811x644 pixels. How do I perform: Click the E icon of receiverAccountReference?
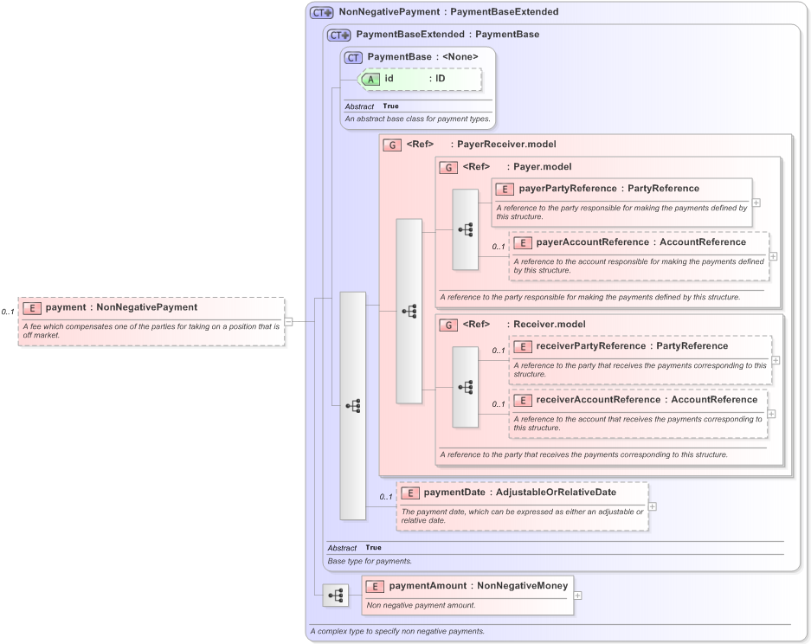coord(523,401)
